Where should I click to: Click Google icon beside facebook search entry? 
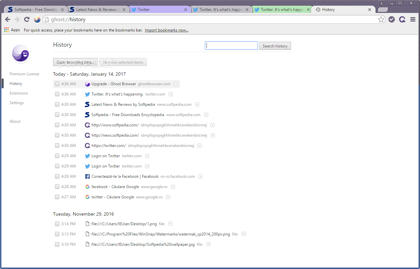click(88, 187)
